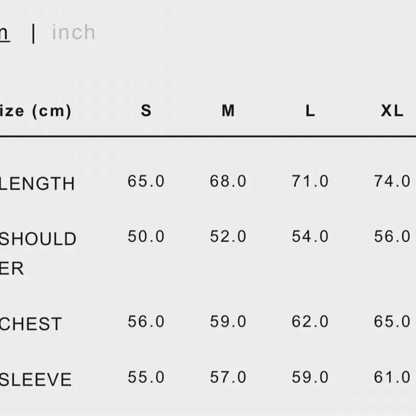416x416 pixels.
Task: Click the 68.0 length value for M
Action: pos(228,181)
